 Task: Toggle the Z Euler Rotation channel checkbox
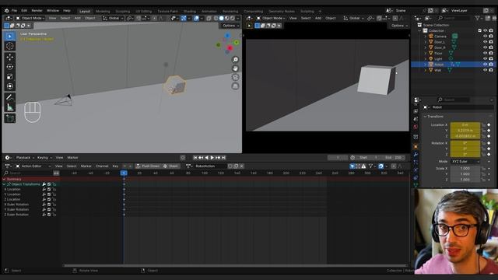click(49, 215)
